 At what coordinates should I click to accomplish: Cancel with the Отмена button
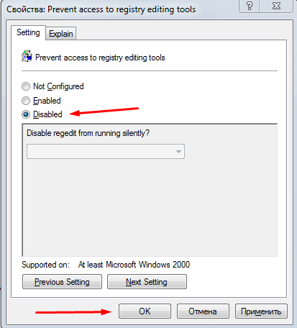tap(203, 311)
